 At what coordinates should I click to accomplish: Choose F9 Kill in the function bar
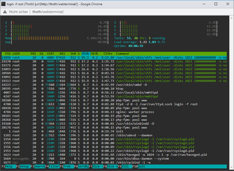(x=125, y=166)
